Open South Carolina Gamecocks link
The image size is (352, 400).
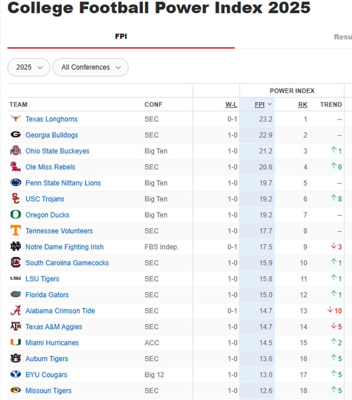coord(67,263)
